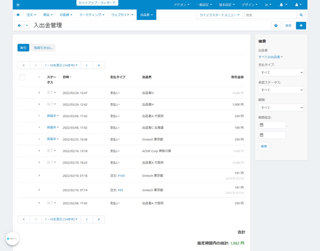
Task: Open the dropdown arrow beside back button
Action: coord(27,26)
